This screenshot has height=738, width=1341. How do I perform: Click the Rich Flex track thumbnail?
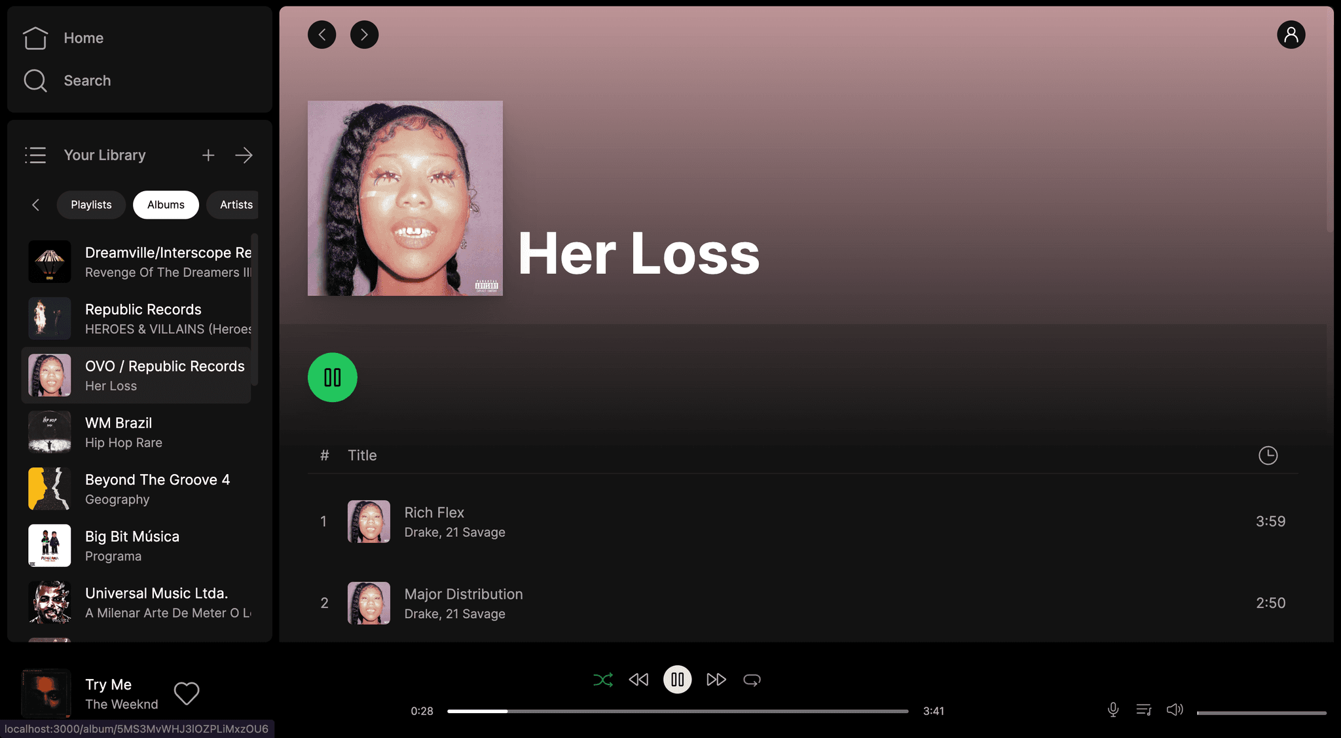[x=369, y=521]
